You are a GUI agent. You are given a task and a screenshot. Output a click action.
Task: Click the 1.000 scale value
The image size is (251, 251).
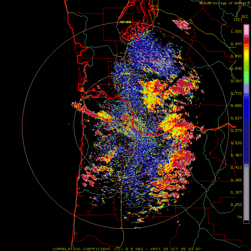[x=236, y=31]
